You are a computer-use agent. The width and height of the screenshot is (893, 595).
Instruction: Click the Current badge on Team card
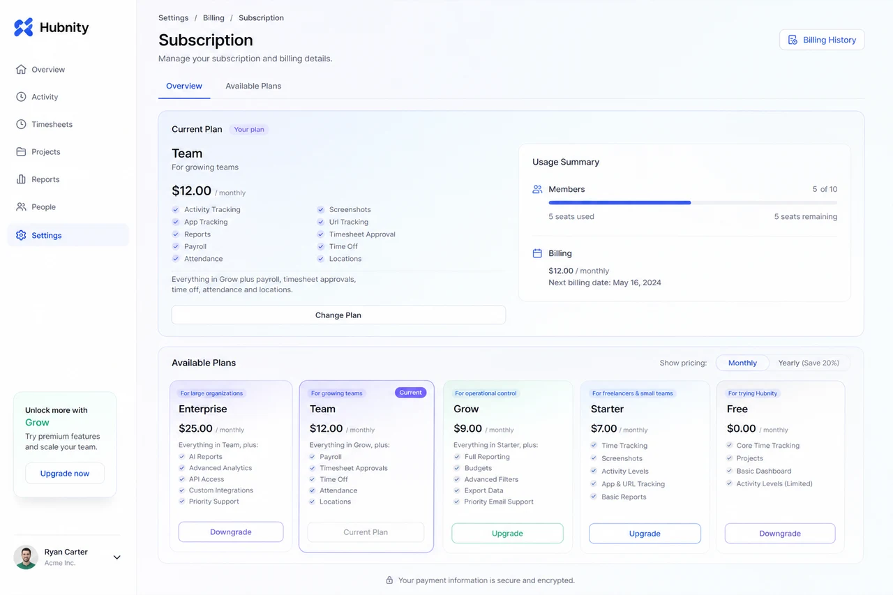click(410, 393)
